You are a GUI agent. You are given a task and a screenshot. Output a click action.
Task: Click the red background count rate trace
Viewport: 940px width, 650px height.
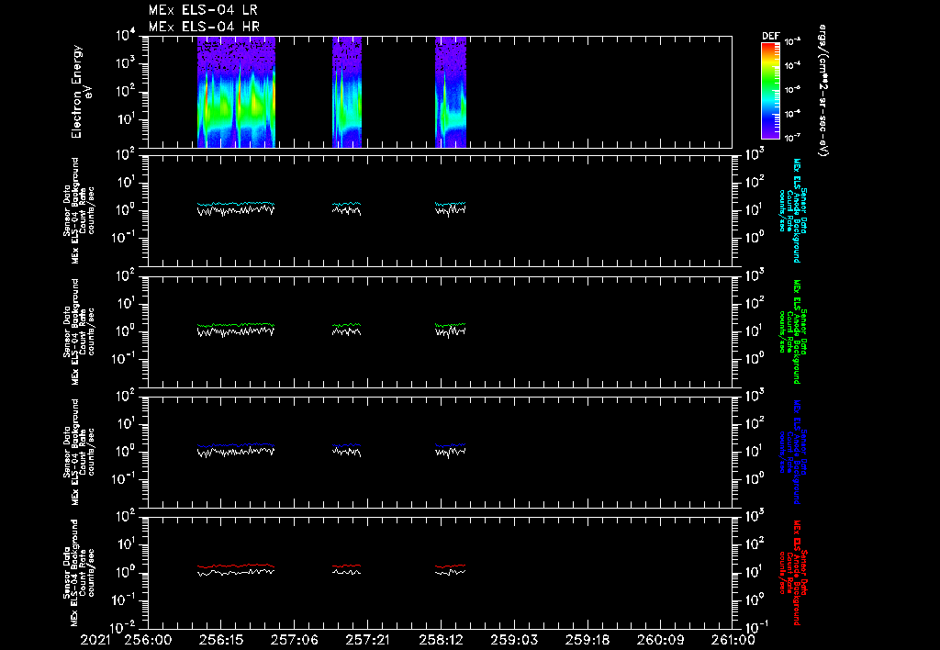point(236,566)
